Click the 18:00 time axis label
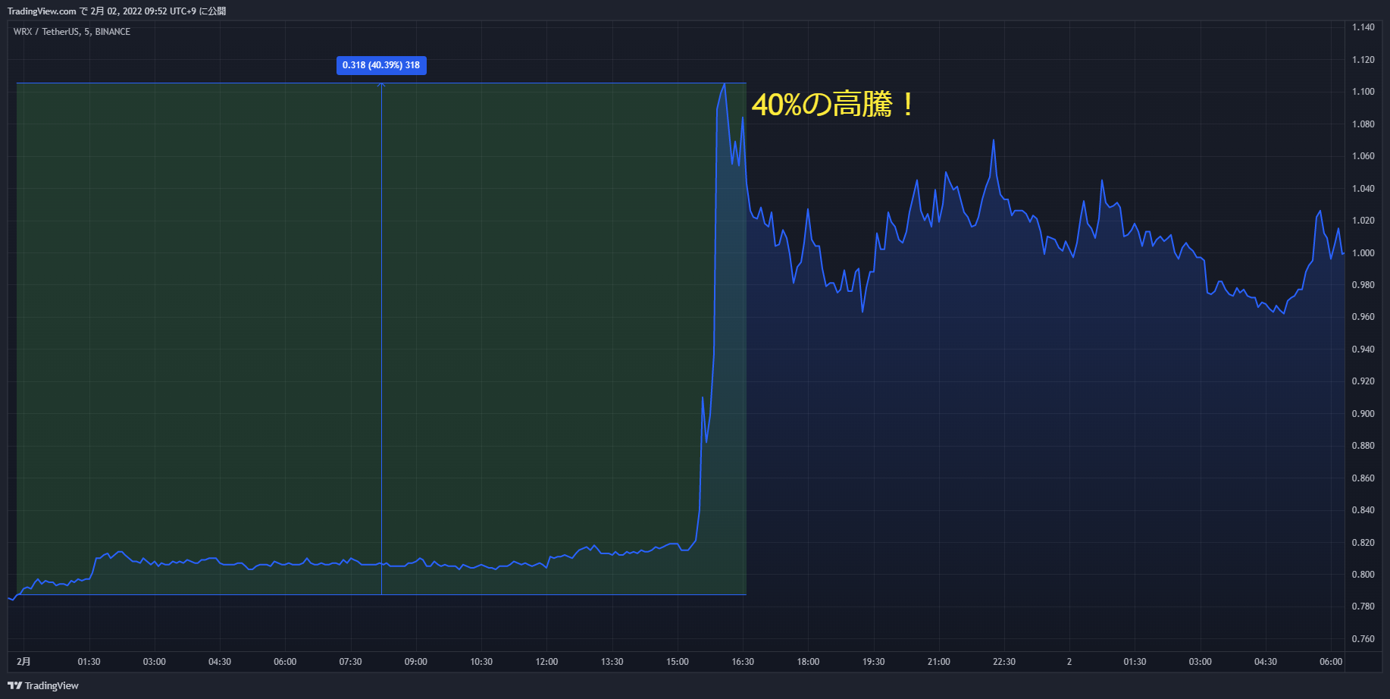1390x699 pixels. 808,662
